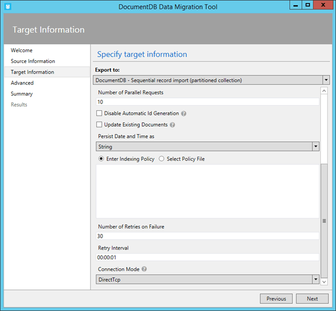Click the Retry Interval input field
This screenshot has height=311, width=336.
(207, 258)
